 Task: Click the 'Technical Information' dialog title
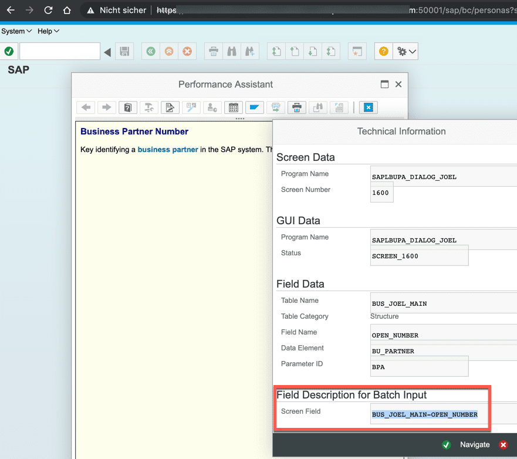pos(401,131)
